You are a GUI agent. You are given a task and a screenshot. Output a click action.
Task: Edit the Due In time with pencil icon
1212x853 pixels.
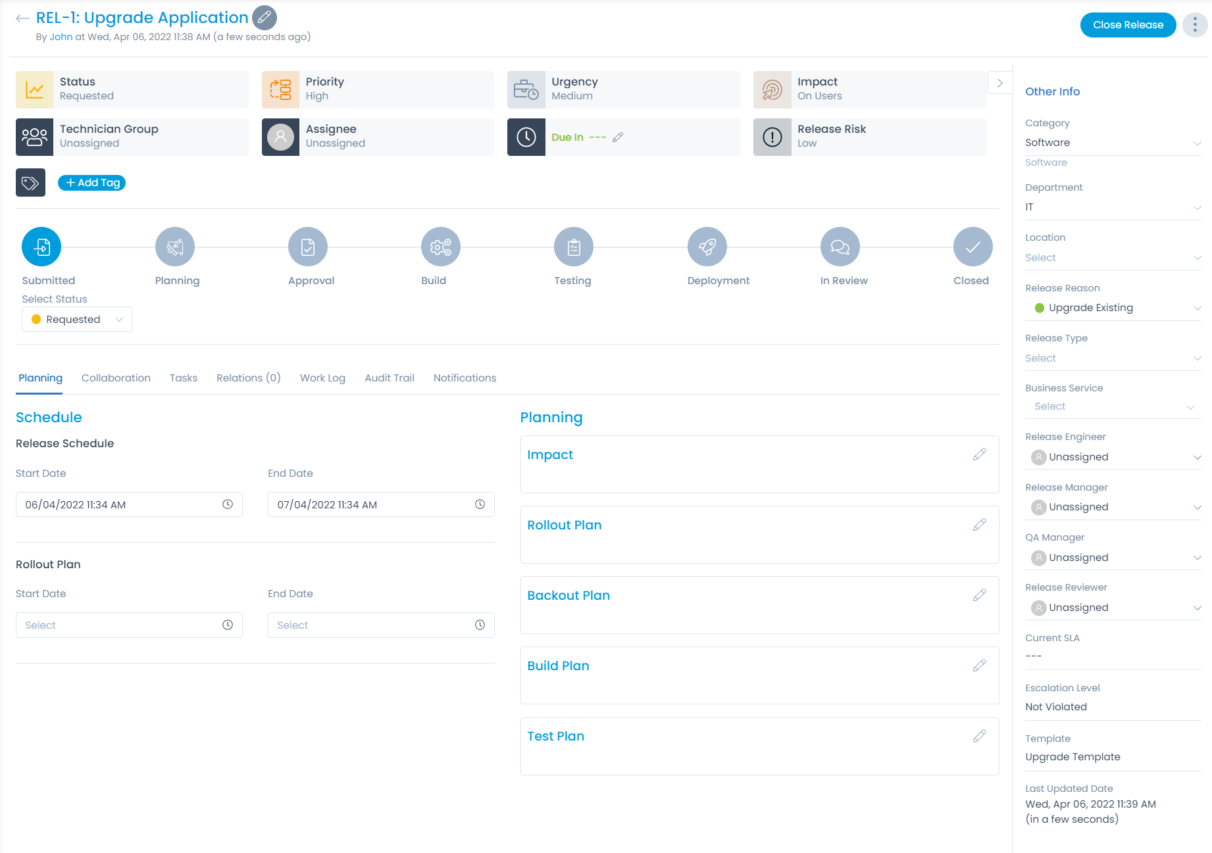pyautogui.click(x=617, y=137)
